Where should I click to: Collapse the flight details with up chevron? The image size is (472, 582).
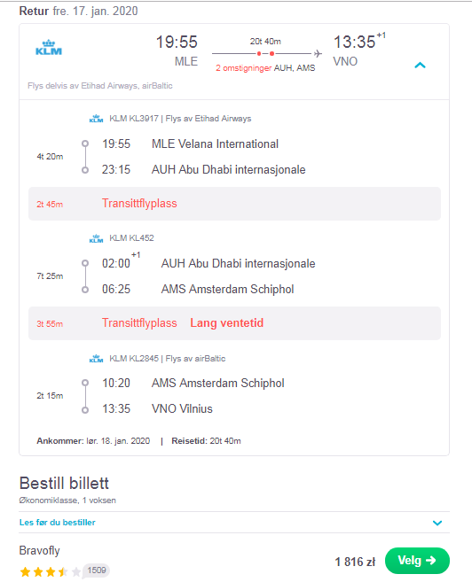[x=420, y=66]
